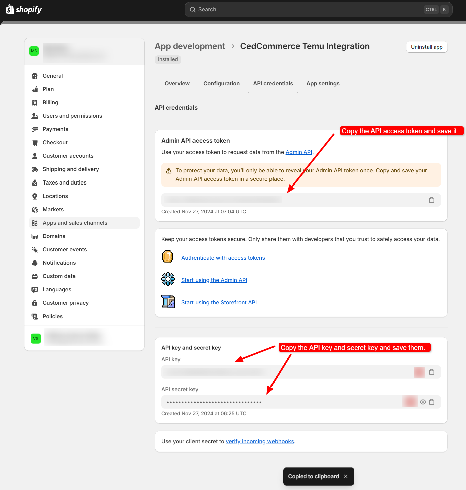
Task: Open Start using the Admin API link
Action: click(214, 280)
